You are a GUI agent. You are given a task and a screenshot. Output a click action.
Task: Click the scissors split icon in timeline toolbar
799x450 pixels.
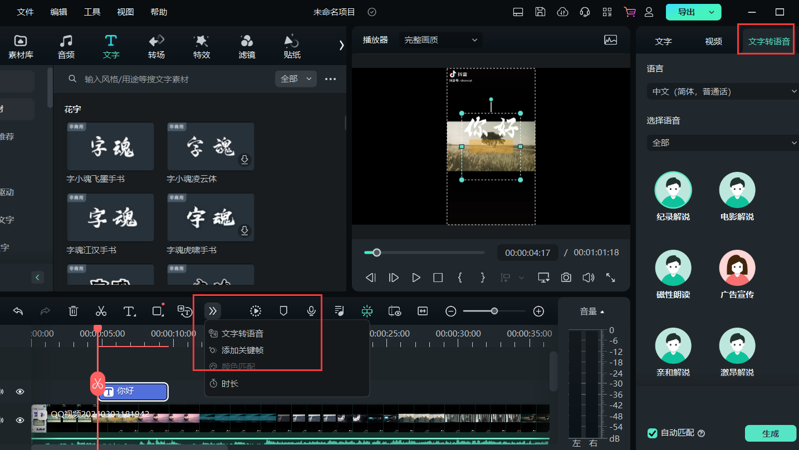pos(101,311)
